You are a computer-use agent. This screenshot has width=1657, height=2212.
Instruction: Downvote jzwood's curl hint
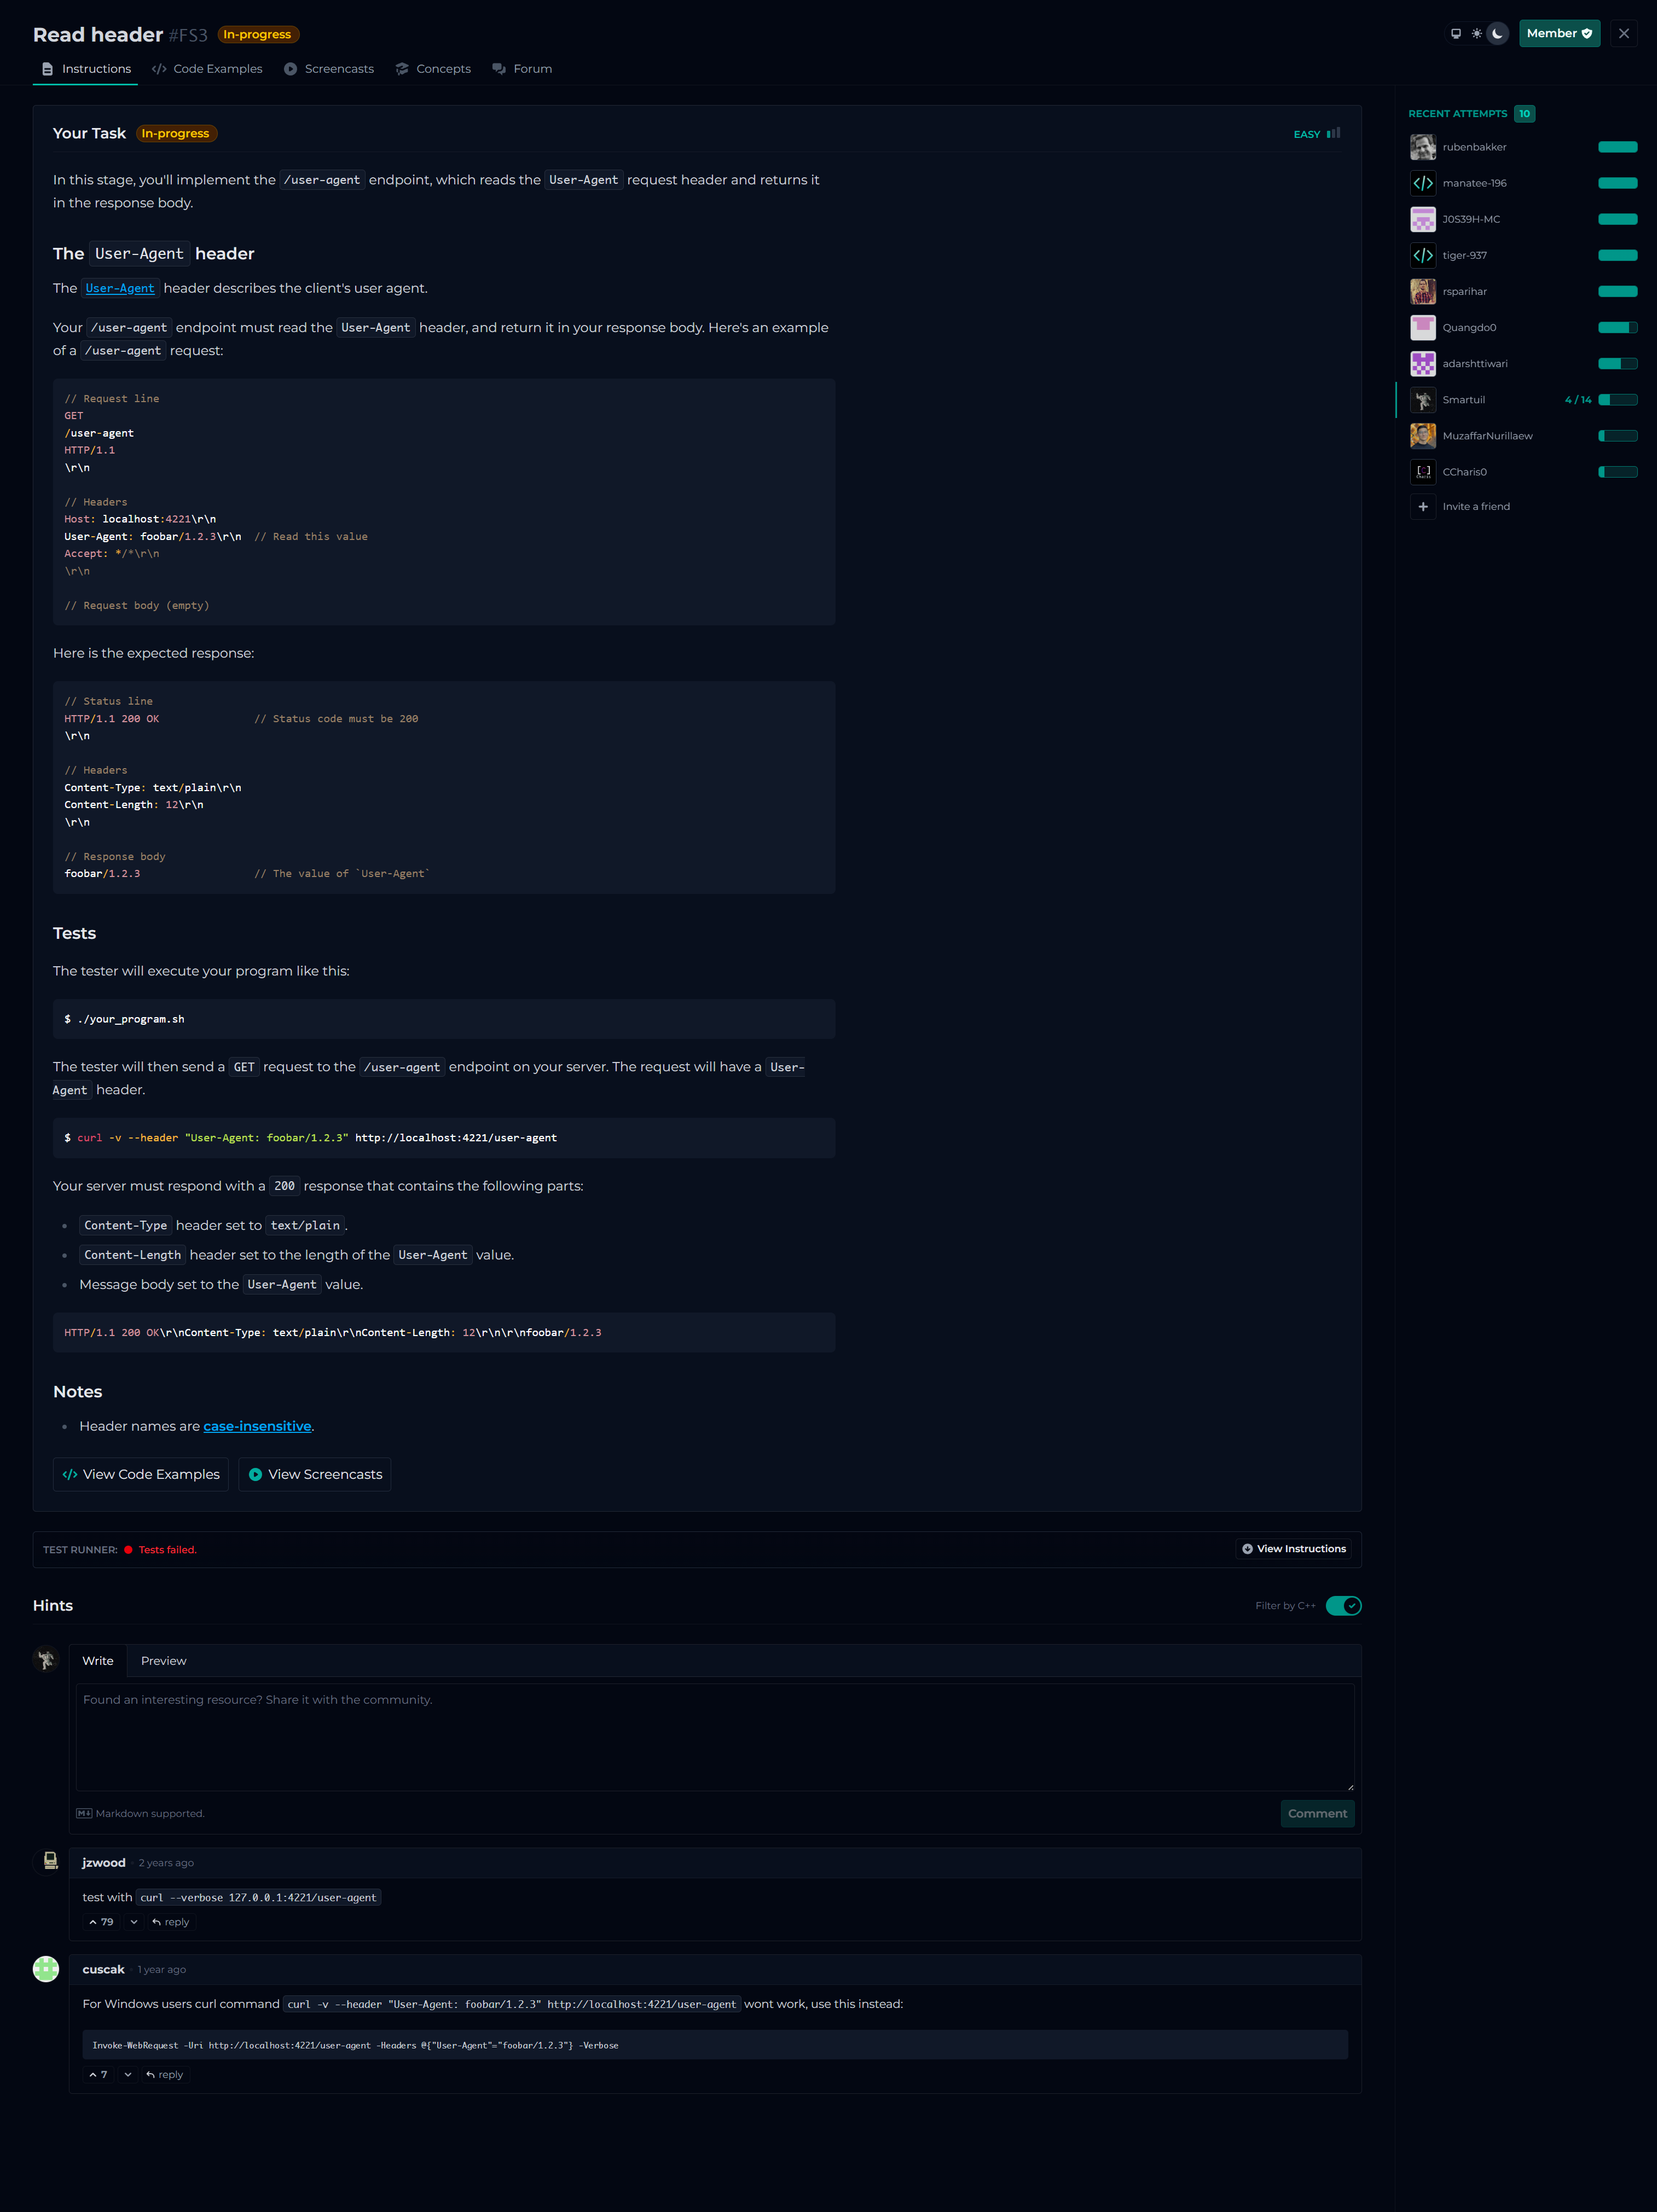point(134,1922)
